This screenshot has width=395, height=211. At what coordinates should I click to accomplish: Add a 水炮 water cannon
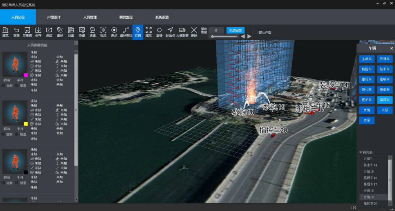coord(367,110)
